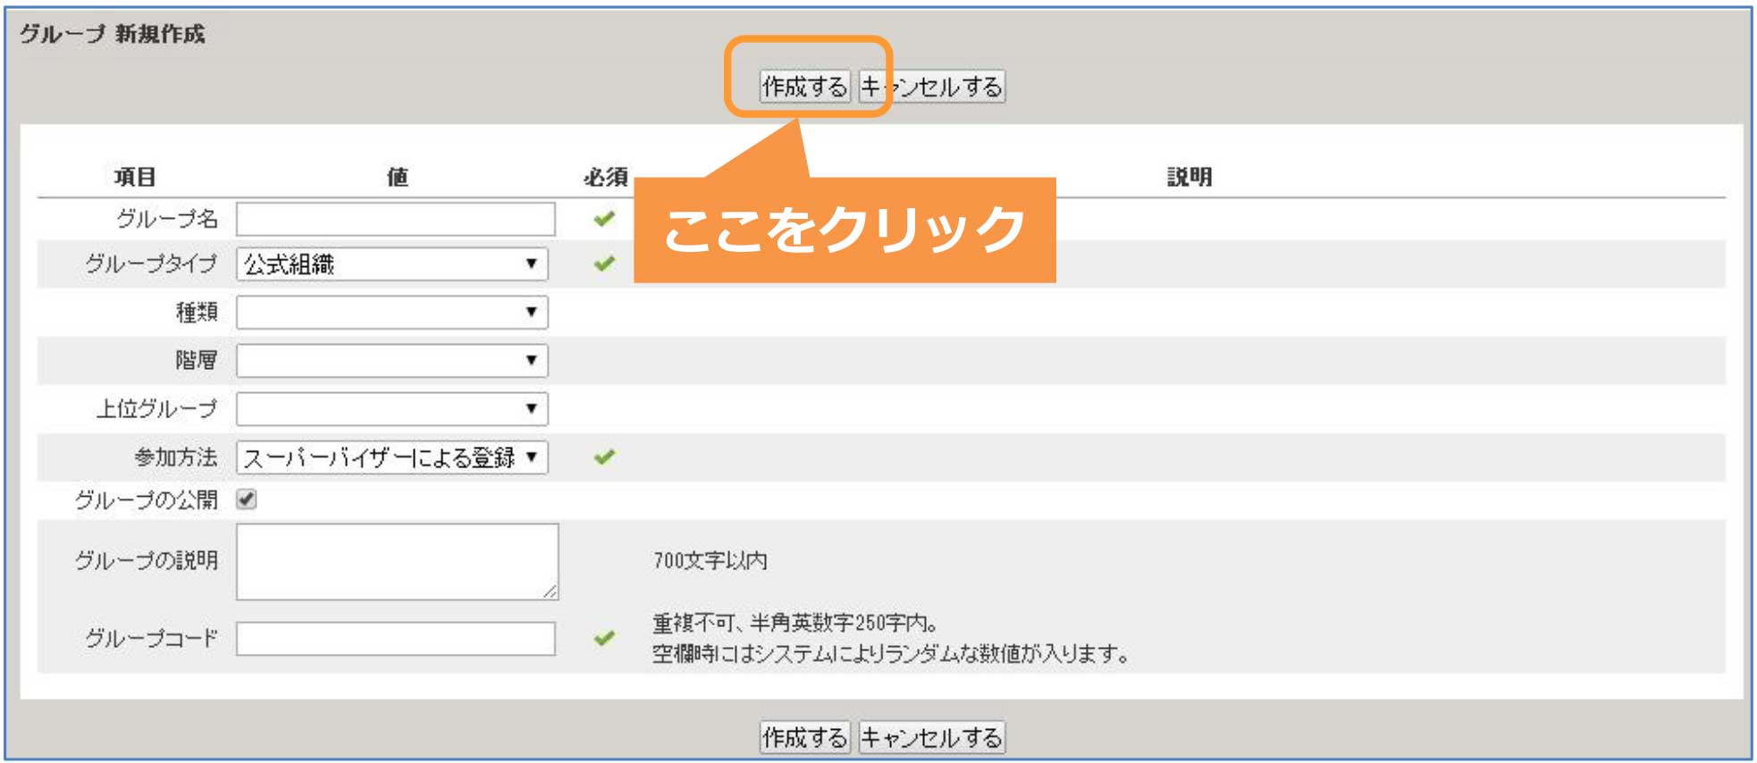The image size is (1757, 763).
Task: Click the resize handle of グループの説明 textarea
Action: coord(550,591)
